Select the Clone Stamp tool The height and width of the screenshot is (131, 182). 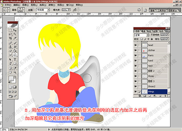pos(10,47)
